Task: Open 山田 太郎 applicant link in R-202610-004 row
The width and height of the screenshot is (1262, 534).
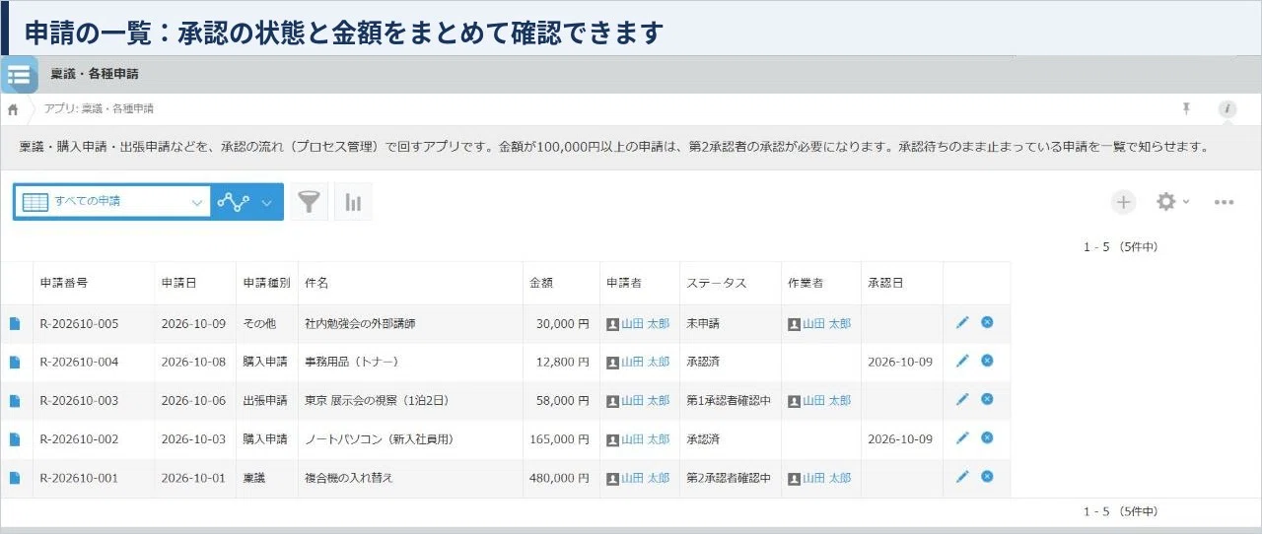Action: [645, 362]
